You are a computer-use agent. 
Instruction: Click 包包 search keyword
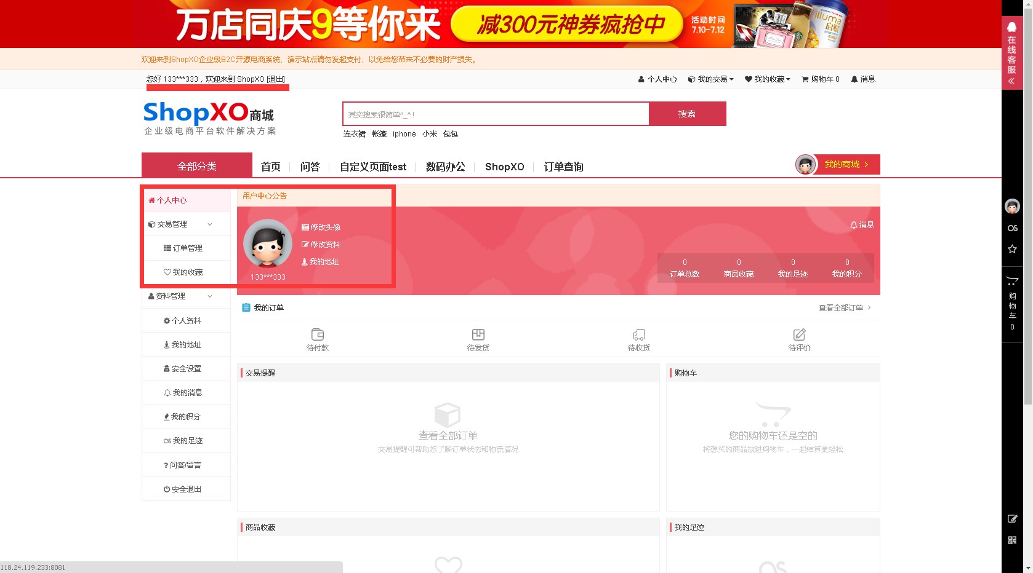(451, 134)
